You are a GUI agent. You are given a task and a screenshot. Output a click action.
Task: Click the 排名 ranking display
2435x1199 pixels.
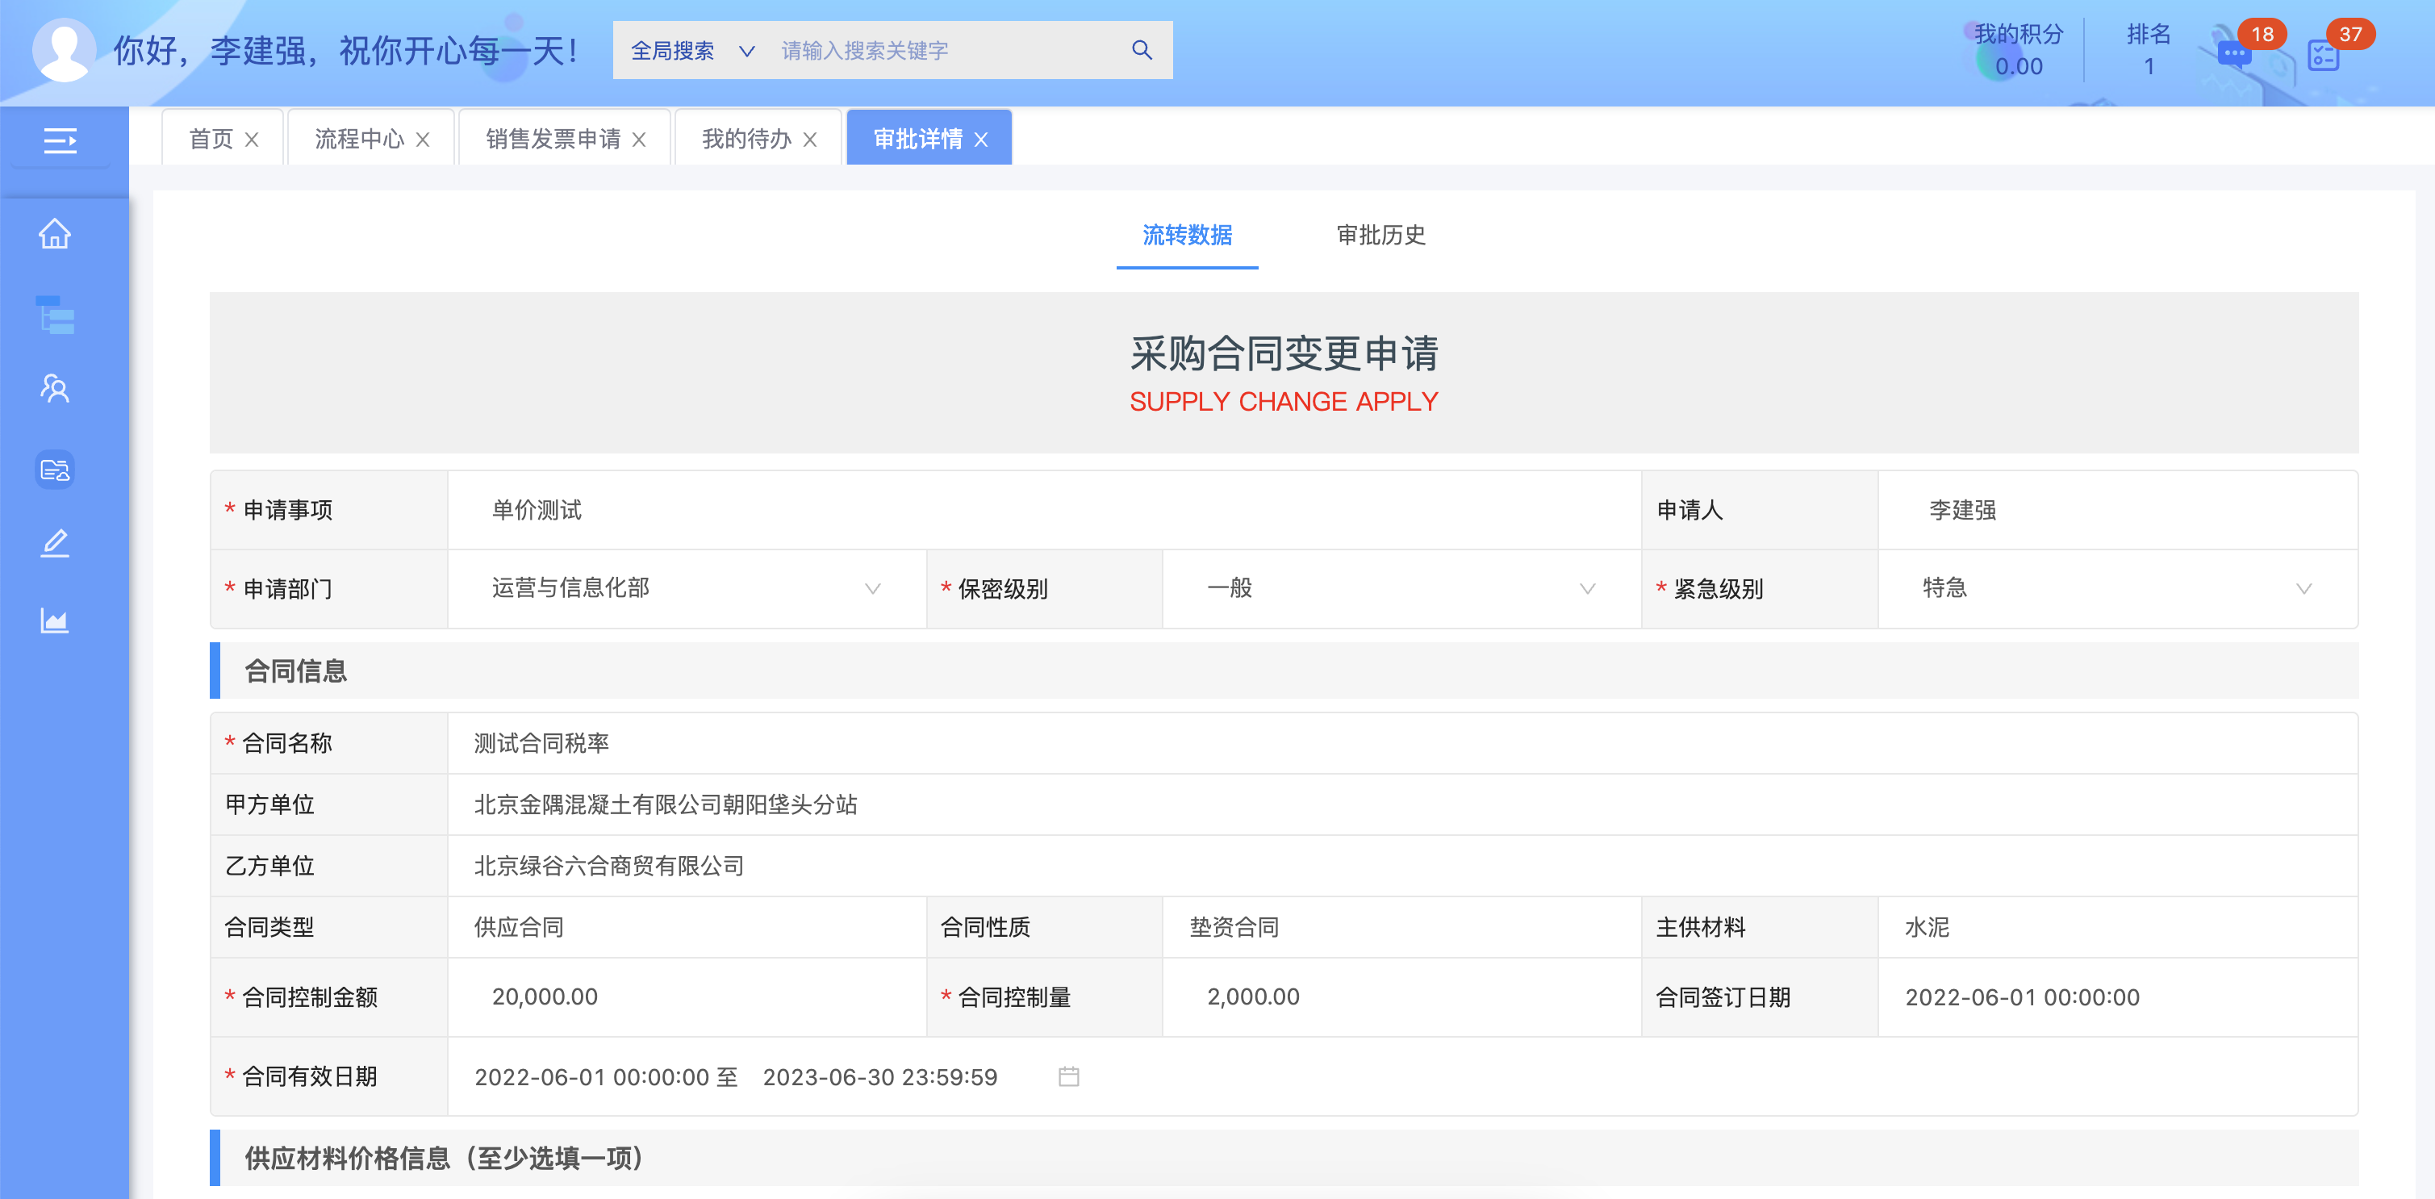[2149, 49]
